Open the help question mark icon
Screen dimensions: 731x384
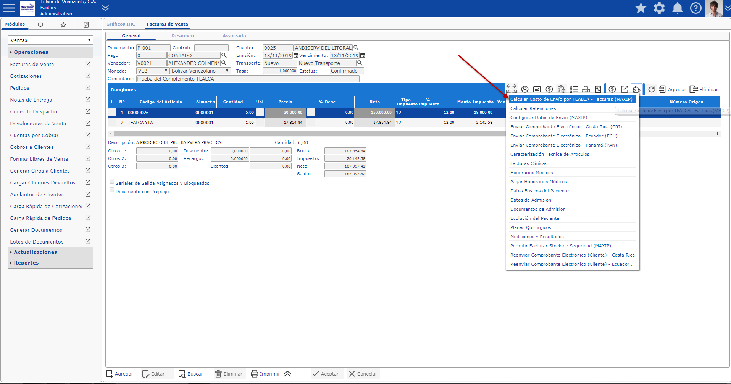point(696,8)
